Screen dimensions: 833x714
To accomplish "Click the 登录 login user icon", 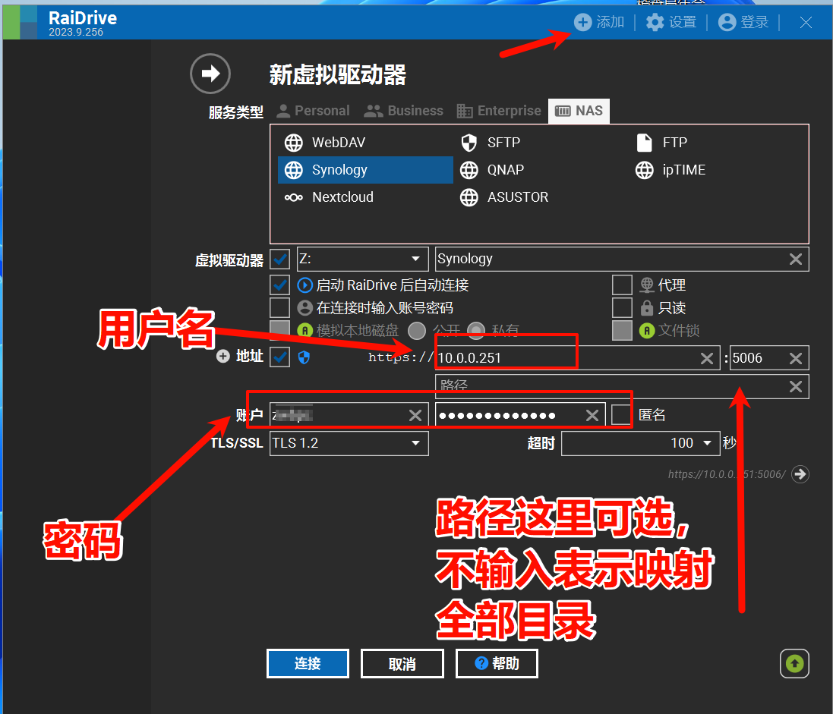I will click(727, 22).
